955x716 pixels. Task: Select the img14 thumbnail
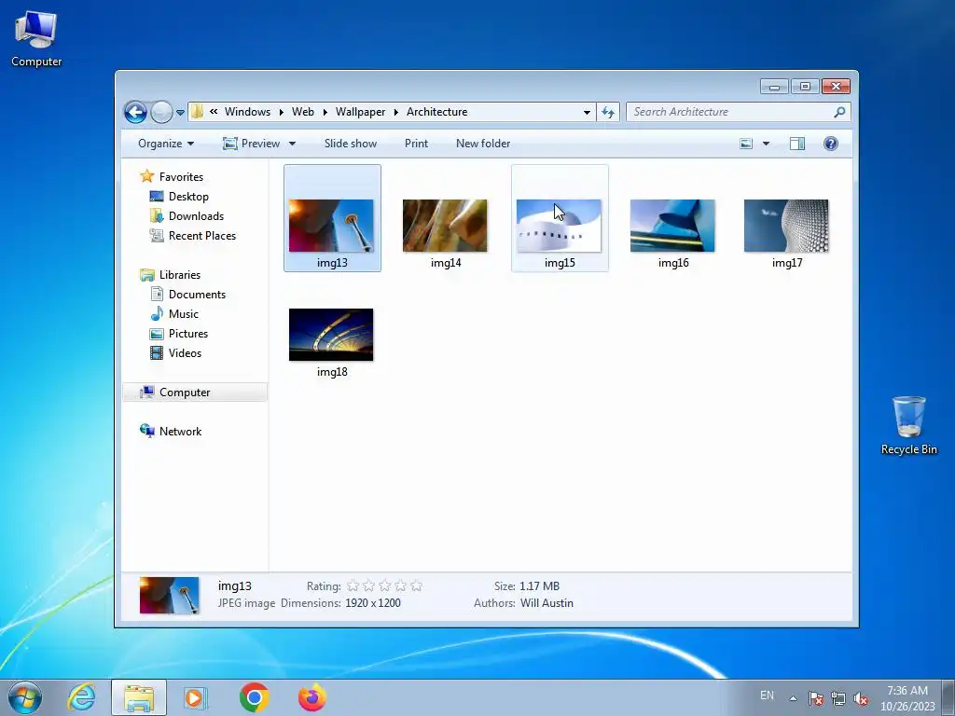(x=445, y=226)
